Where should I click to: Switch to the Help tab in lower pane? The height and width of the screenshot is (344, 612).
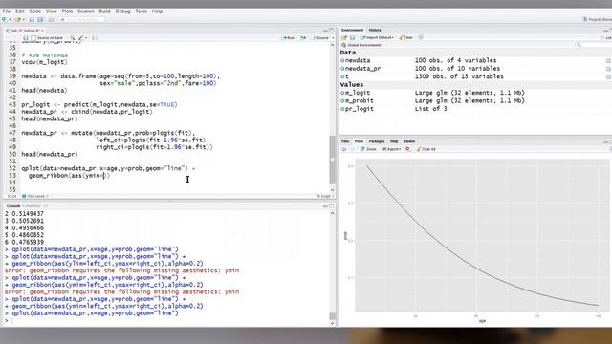click(394, 141)
